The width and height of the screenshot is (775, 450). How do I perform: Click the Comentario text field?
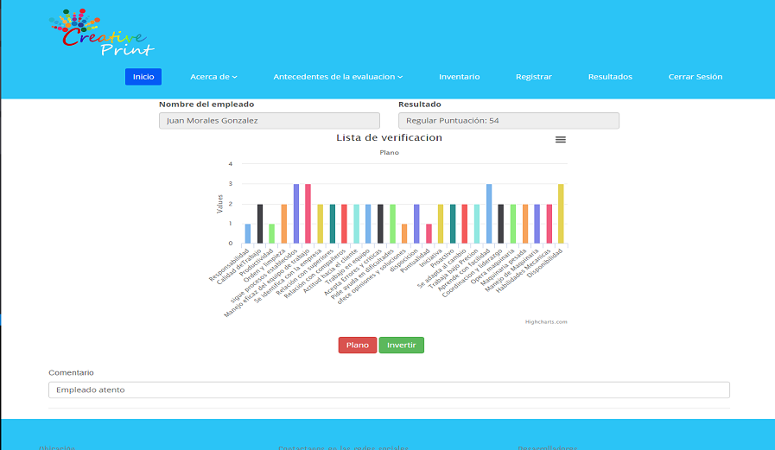(389, 390)
